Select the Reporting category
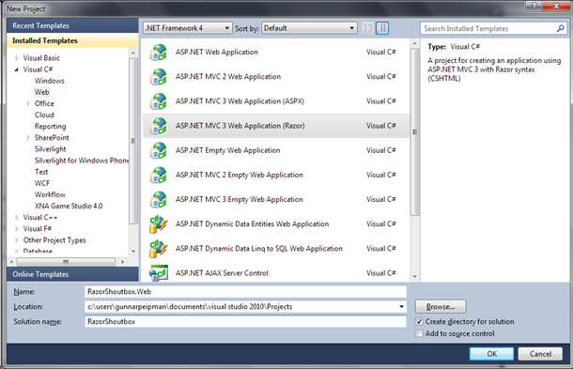This screenshot has height=369, width=573. tap(50, 127)
